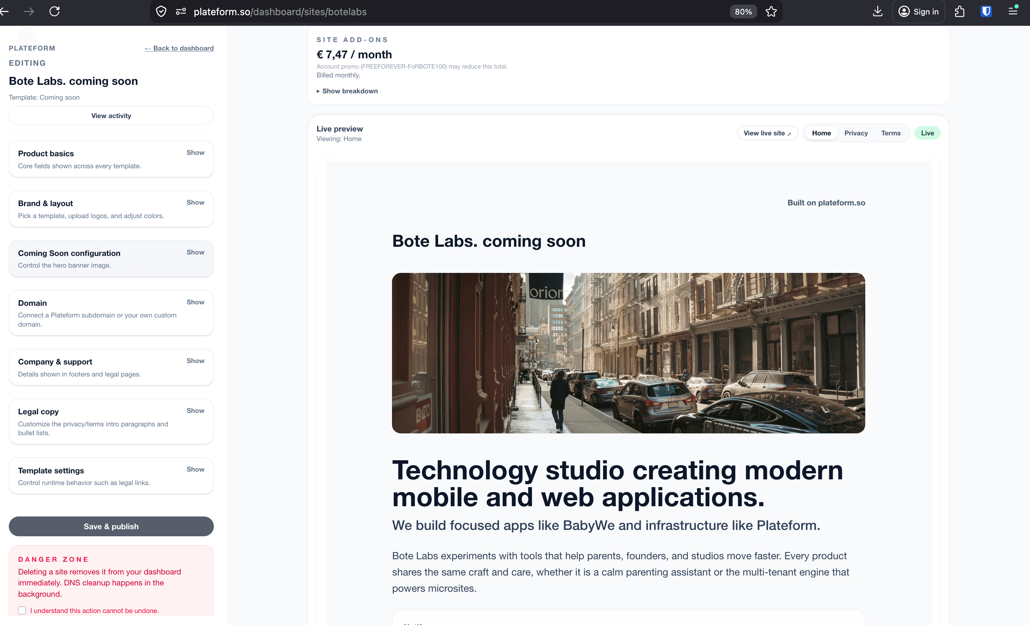
Task: Expand Company & support section with Show
Action: click(x=195, y=361)
